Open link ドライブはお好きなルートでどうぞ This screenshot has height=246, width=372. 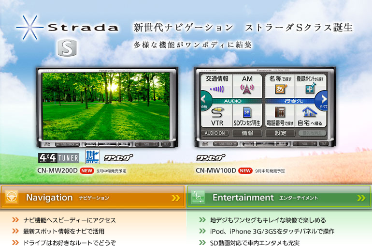coord(69,243)
